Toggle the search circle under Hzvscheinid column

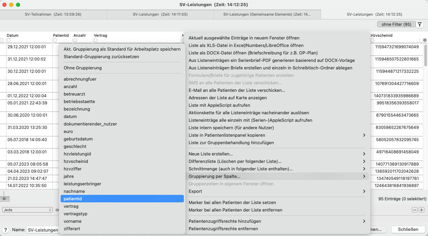point(372,40)
